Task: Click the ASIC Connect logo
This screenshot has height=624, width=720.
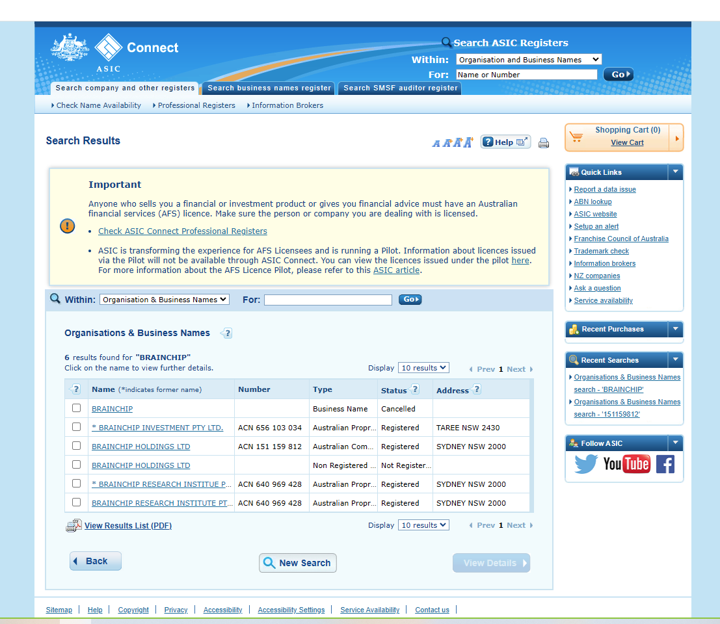Action: click(x=114, y=52)
